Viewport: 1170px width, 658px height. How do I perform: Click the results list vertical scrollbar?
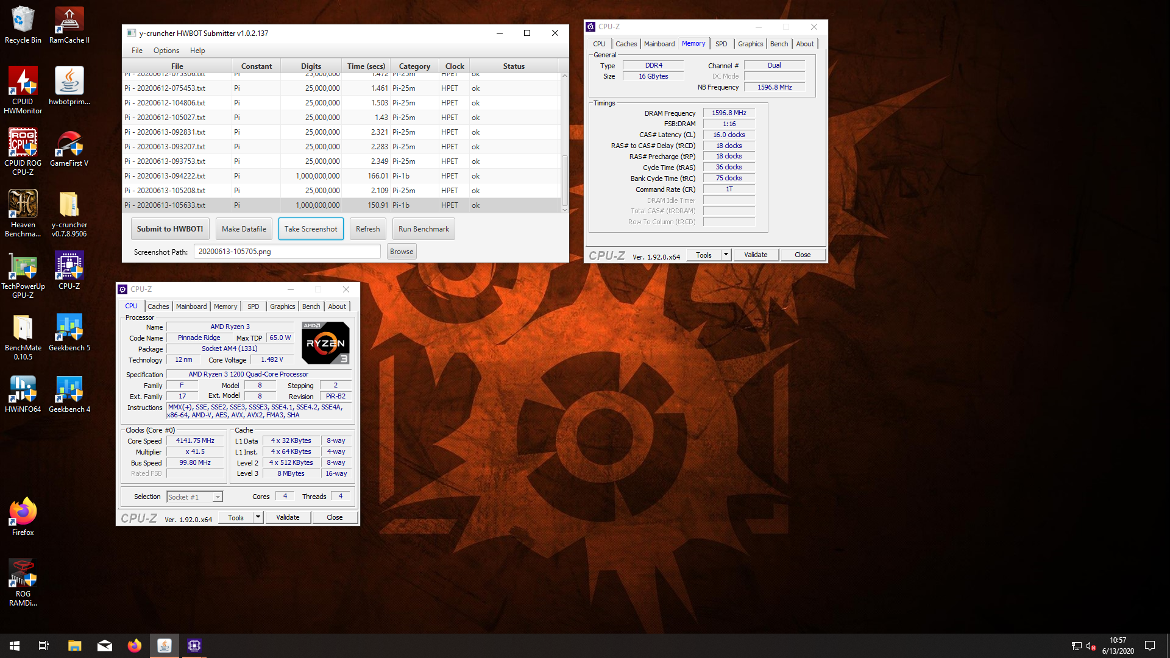tap(564, 180)
